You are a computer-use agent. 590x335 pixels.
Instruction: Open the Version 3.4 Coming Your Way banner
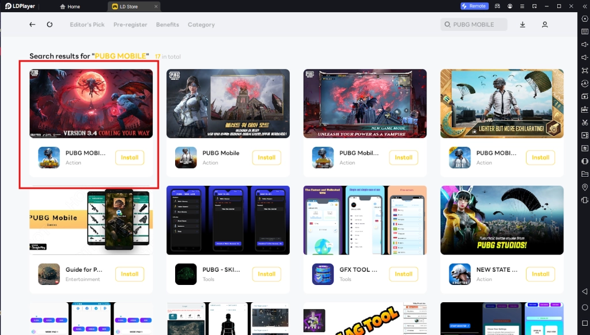[x=91, y=104]
